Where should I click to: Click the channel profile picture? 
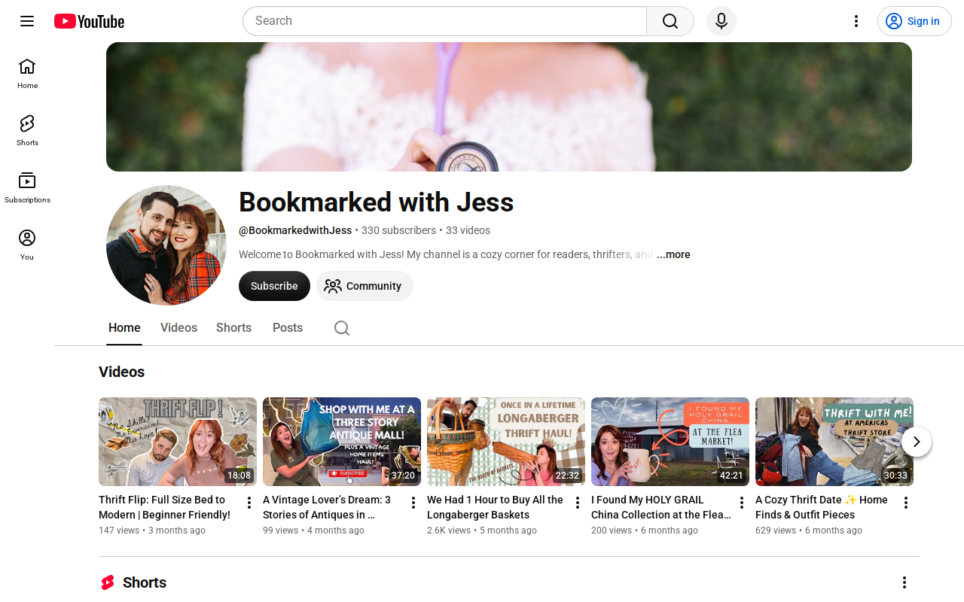(x=166, y=245)
